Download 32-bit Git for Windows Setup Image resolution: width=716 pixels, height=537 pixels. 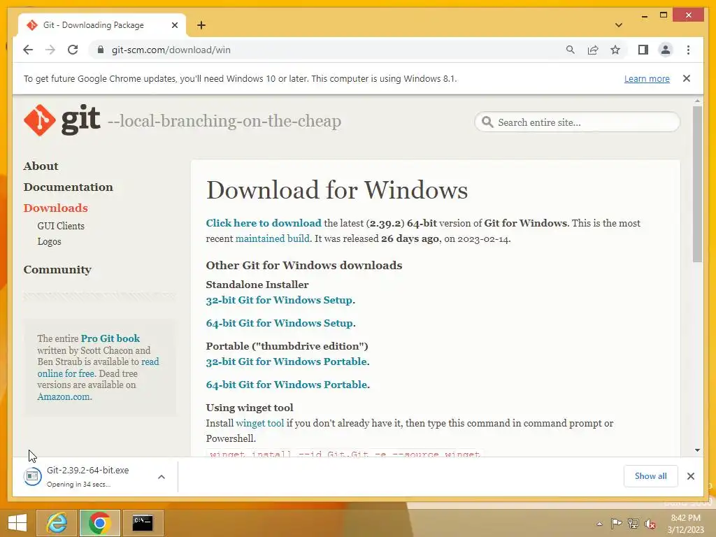[x=279, y=300]
